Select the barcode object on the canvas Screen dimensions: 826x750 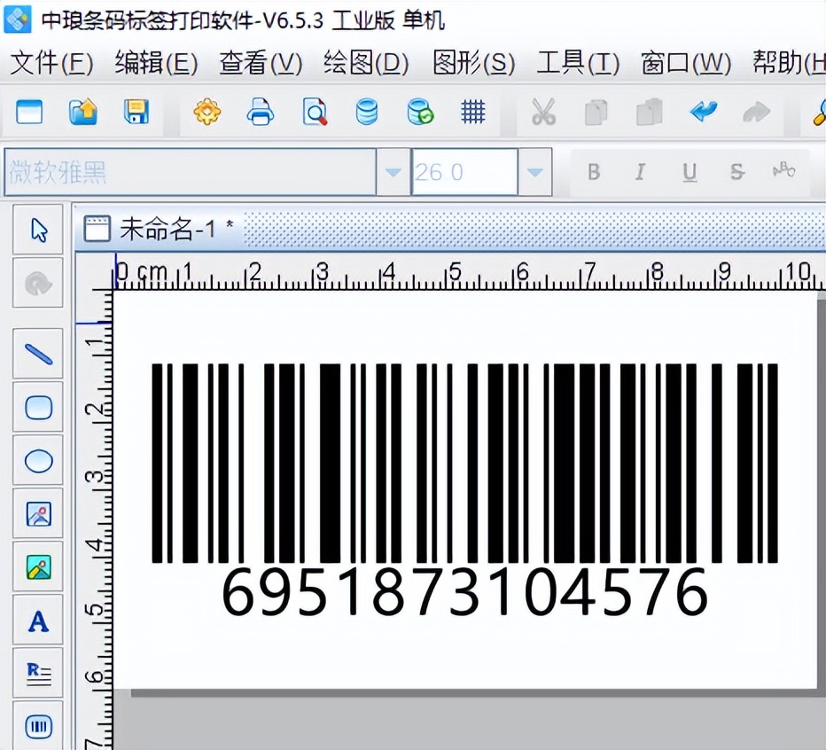click(x=464, y=464)
